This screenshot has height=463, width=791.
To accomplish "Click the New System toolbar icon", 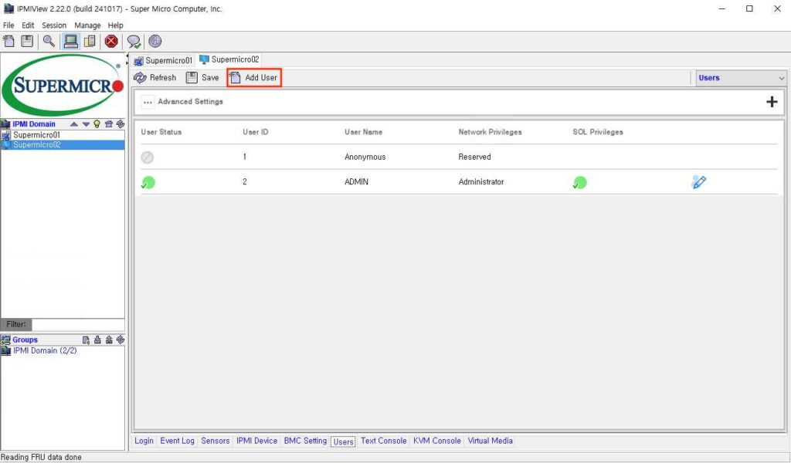I will pos(8,42).
